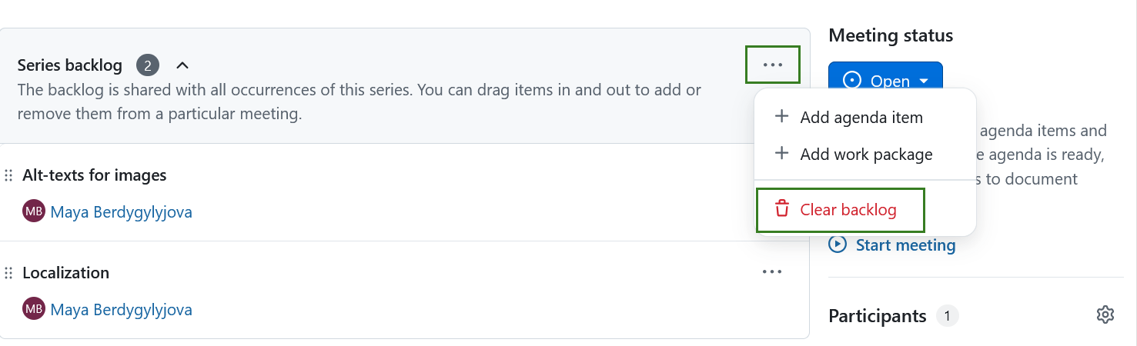Image resolution: width=1137 pixels, height=346 pixels.
Task: Click the Series backlog heading
Action: 69,65
